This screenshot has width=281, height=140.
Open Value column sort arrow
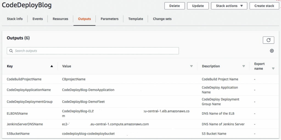pyautogui.click(x=191, y=66)
